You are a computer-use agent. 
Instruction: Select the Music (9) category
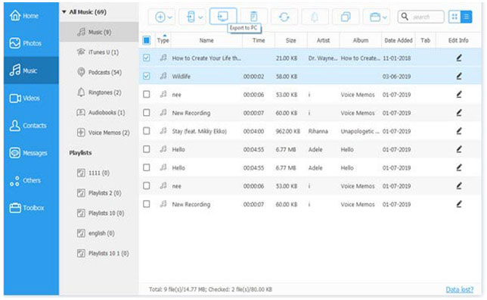[99, 32]
